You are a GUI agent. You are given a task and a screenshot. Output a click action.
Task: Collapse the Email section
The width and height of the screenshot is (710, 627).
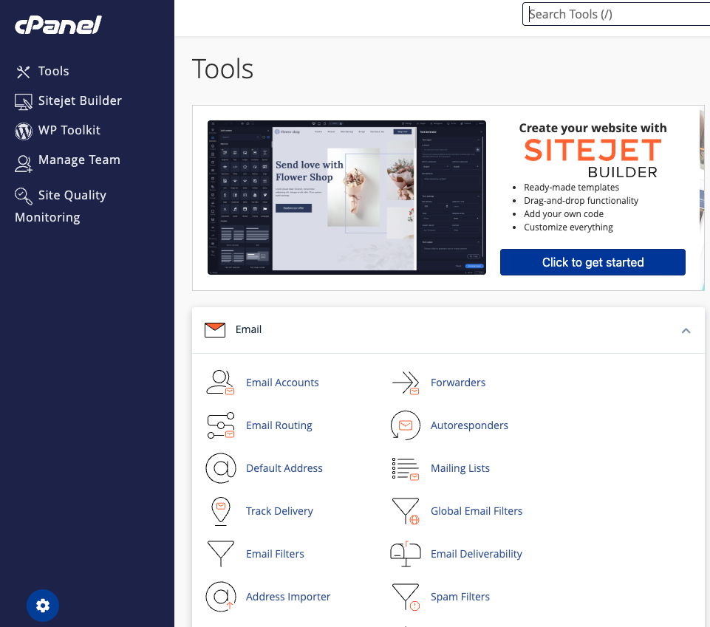[686, 331]
